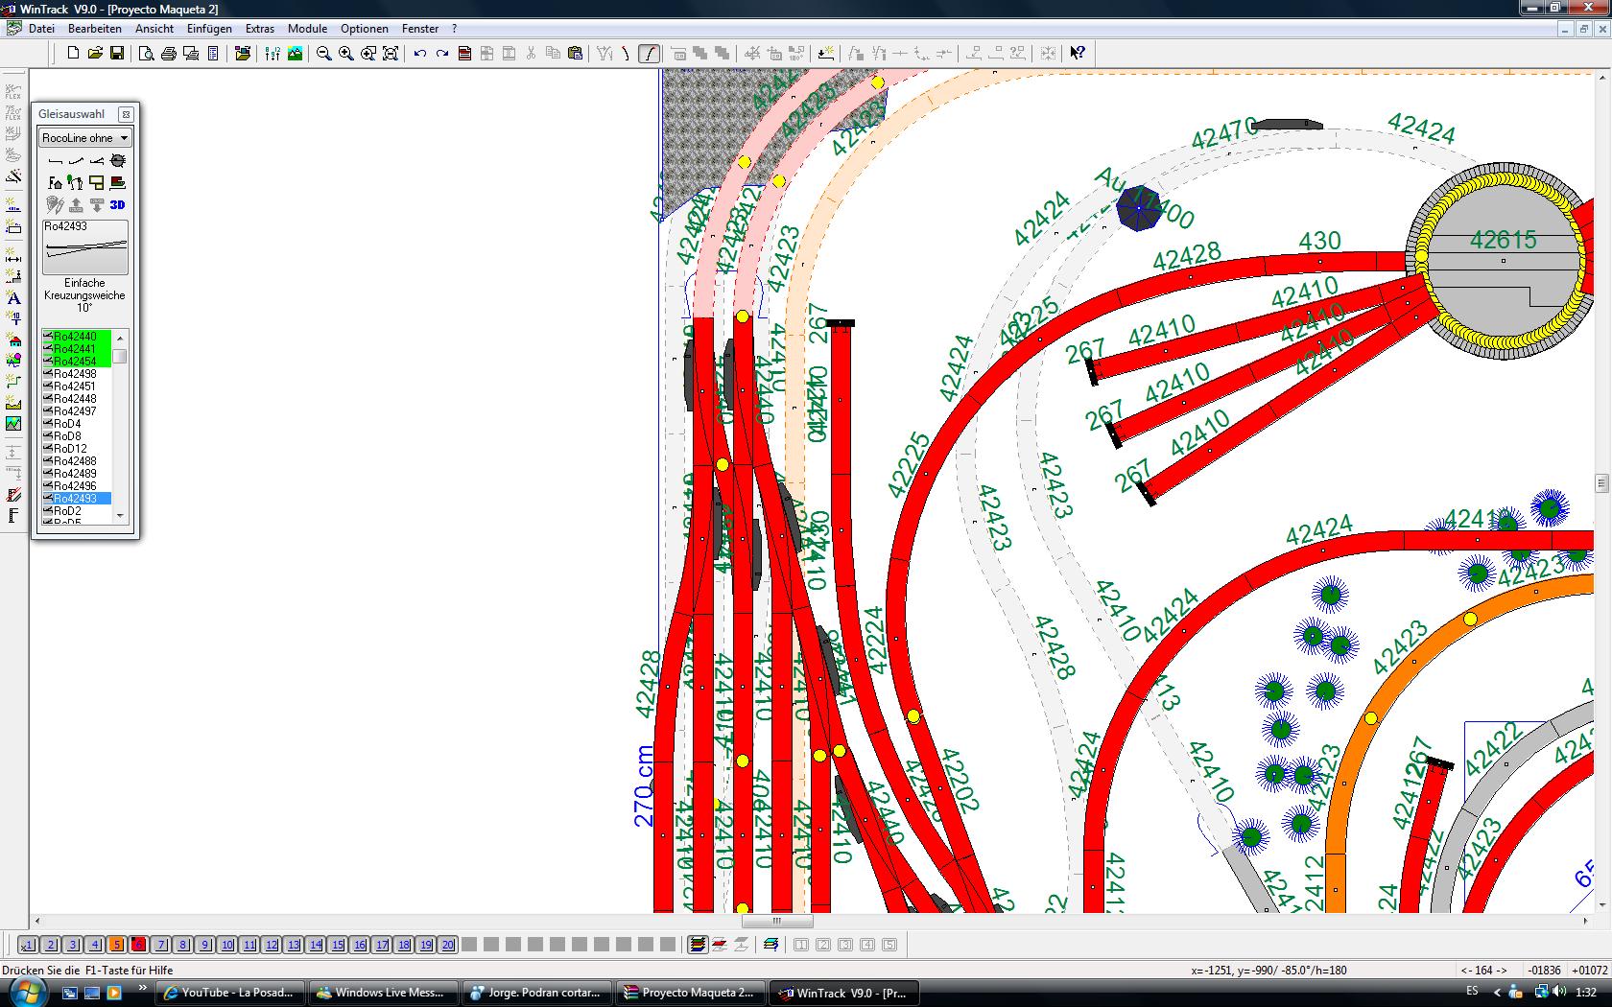Toggle layer 6 button

[138, 945]
